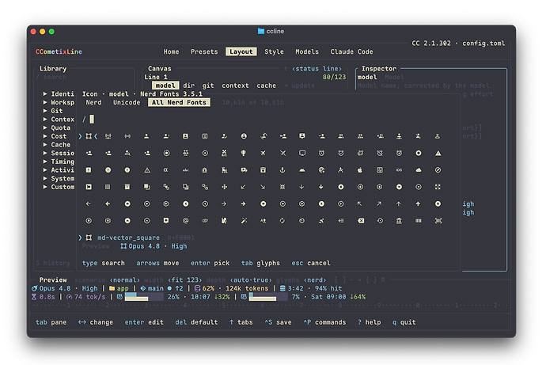The image size is (546, 365).
Task: Expand the Workspace library group
Action: pos(59,102)
